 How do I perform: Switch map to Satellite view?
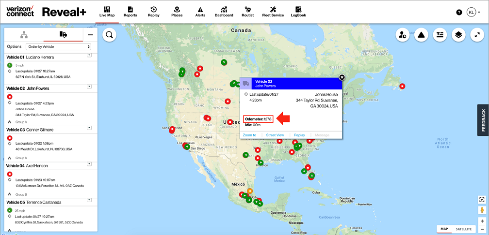point(464,229)
